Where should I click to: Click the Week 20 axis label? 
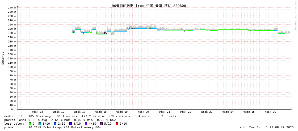(143, 112)
